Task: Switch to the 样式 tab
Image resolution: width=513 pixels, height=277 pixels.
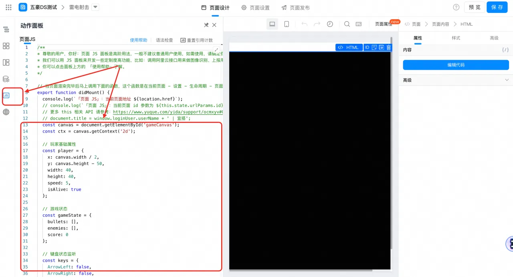Action: (x=456, y=38)
